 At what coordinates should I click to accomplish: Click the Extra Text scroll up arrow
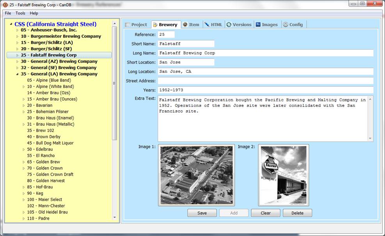pyautogui.click(x=370, y=99)
